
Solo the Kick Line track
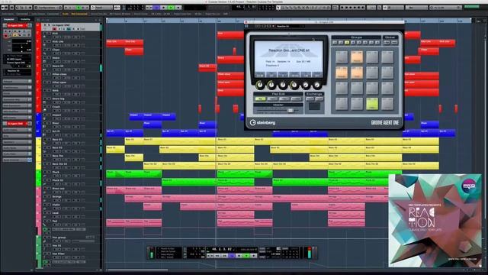point(49,41)
